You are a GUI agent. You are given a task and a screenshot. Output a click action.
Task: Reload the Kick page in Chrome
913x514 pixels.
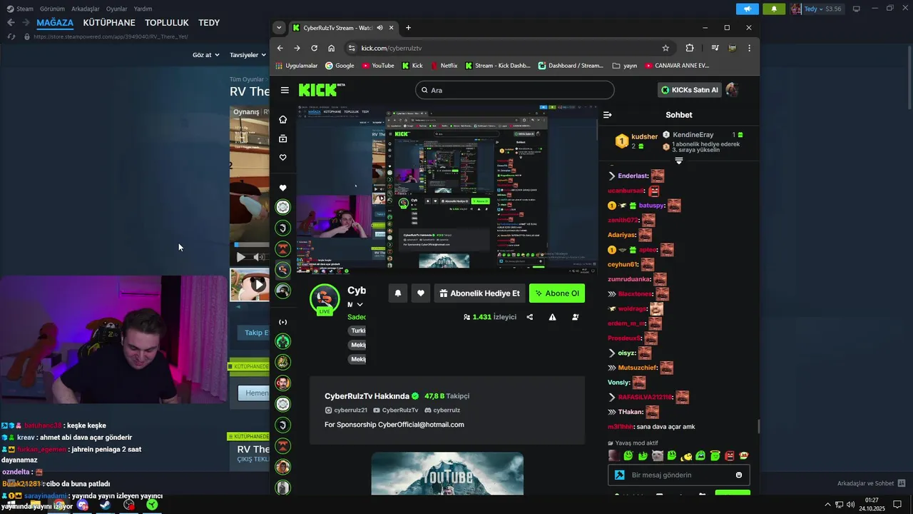(314, 48)
